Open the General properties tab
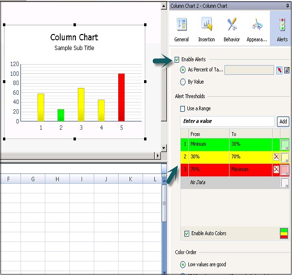 (x=182, y=29)
